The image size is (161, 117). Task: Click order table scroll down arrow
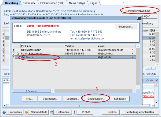[x=157, y=64]
